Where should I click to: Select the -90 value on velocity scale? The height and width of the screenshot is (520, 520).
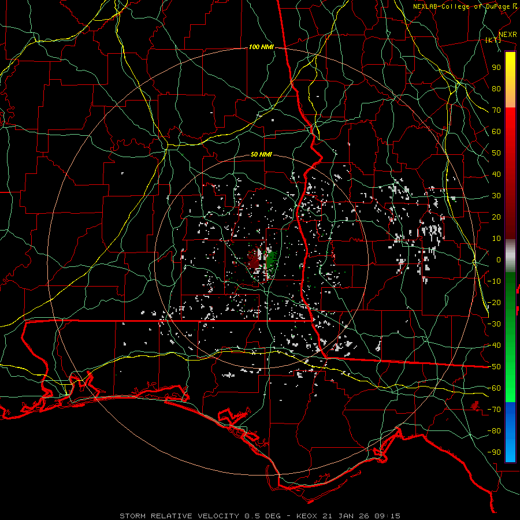click(x=494, y=452)
